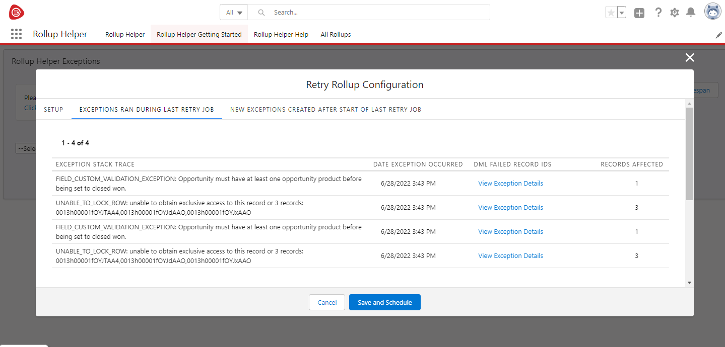Open the notifications bell
This screenshot has height=347, width=725.
(x=691, y=12)
